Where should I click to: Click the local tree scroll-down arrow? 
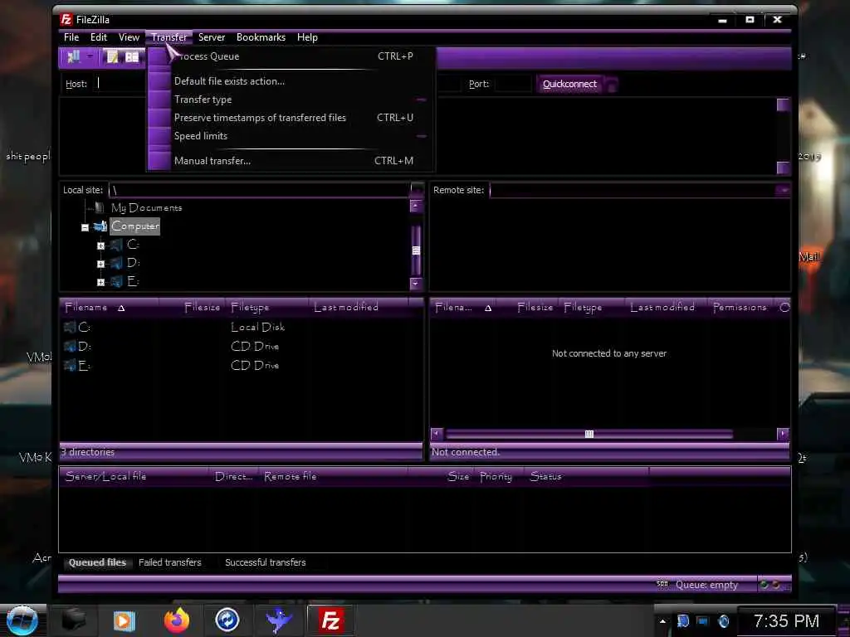click(416, 284)
